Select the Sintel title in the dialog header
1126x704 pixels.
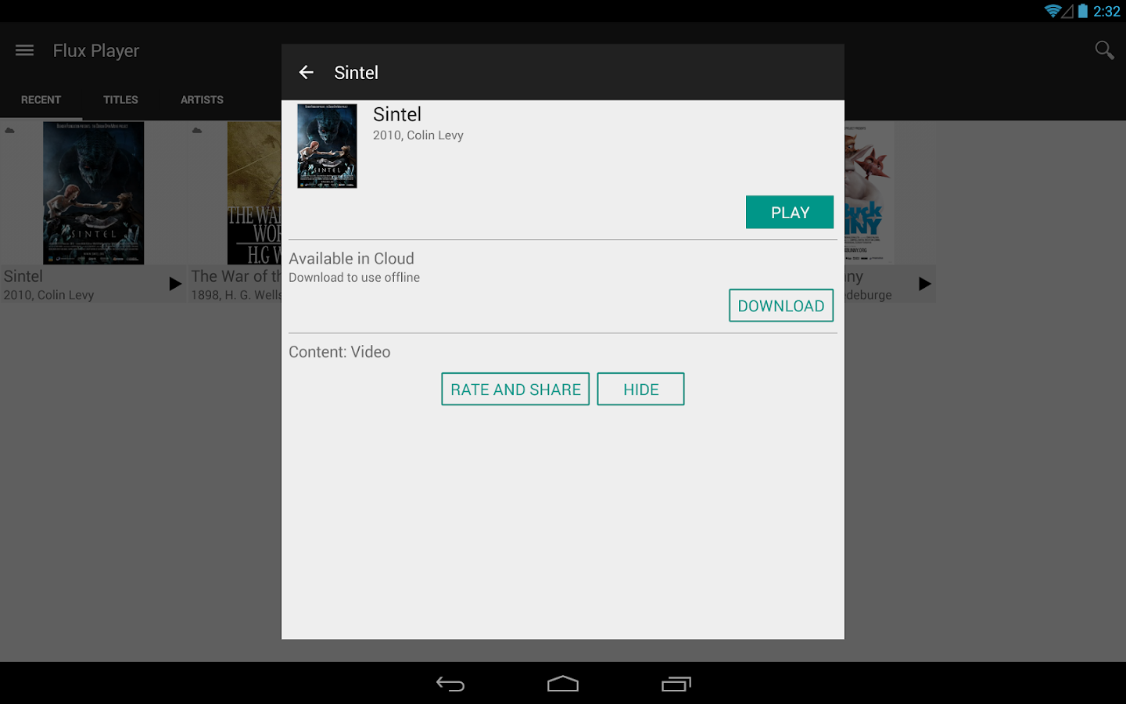(x=357, y=73)
